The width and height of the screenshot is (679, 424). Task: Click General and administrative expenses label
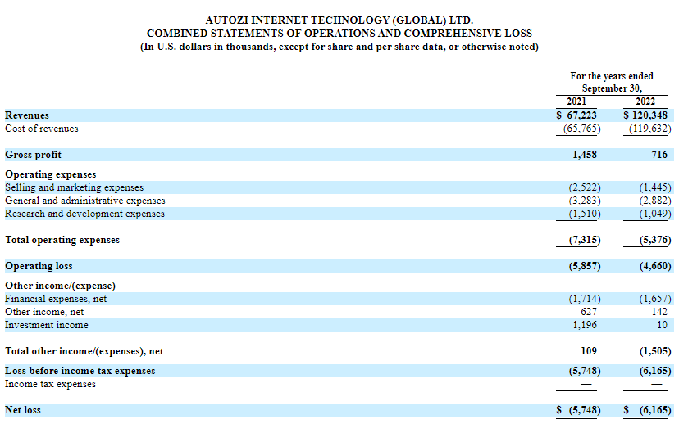tap(85, 201)
